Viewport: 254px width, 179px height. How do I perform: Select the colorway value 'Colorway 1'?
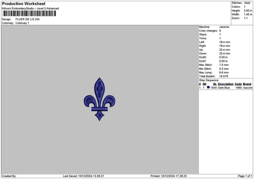(22, 23)
